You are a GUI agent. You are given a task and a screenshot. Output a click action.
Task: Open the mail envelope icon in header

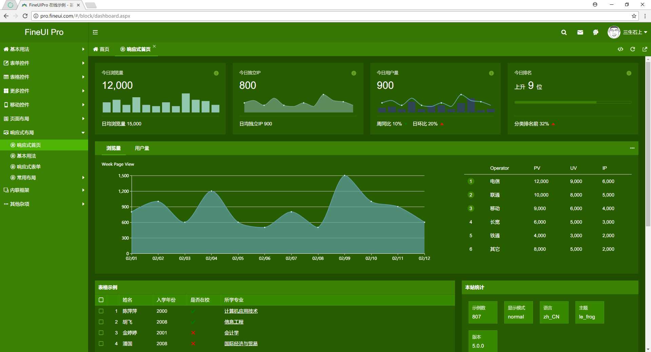(x=580, y=32)
